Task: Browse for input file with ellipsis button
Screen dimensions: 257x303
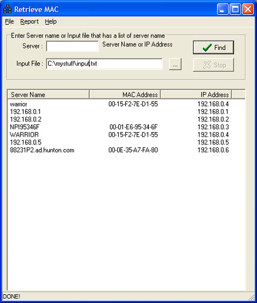Action: pyautogui.click(x=175, y=64)
